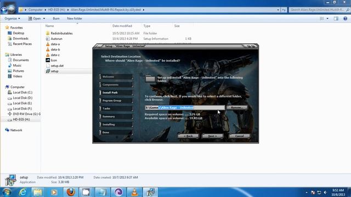351x197 pixels.
Task: Open the Explorer help icon
Action: coord(345,19)
